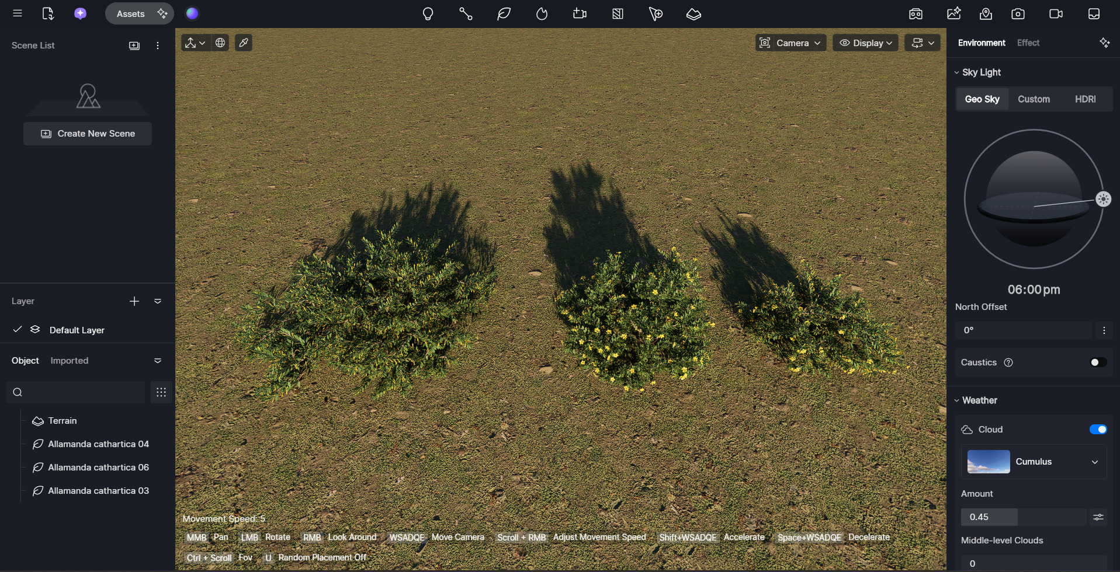Add a new layer with plus icon
The image size is (1120, 572).
tap(134, 301)
